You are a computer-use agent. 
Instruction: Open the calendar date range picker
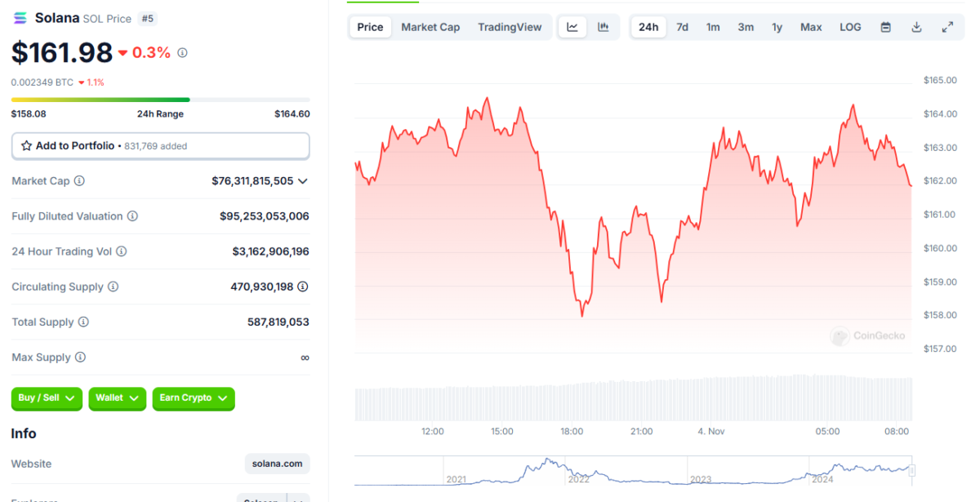pyautogui.click(x=885, y=27)
